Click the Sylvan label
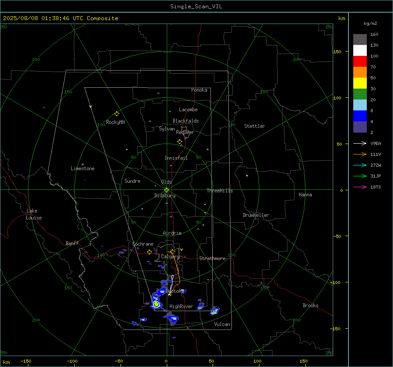Image resolution: width=393 pixels, height=367 pixels. tap(167, 129)
